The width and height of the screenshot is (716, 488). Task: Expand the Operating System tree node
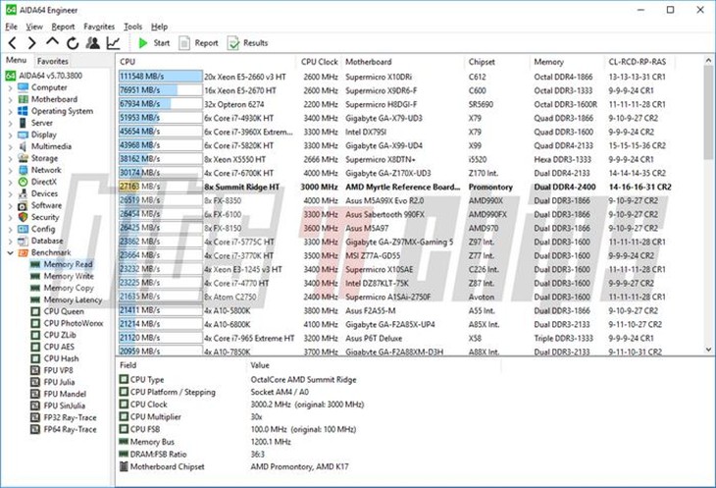click(x=11, y=112)
